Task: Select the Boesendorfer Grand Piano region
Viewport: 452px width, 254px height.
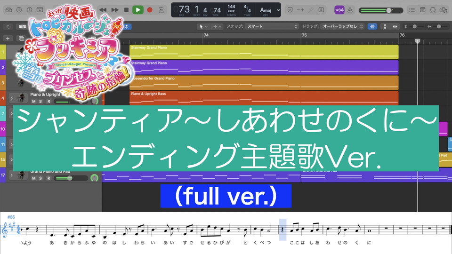Action: [x=264, y=83]
